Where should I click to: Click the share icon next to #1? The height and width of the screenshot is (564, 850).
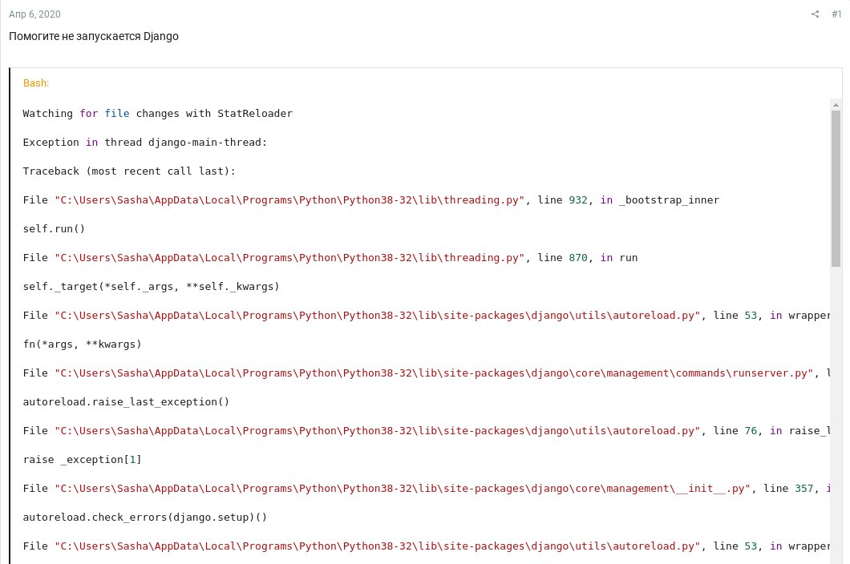[815, 14]
